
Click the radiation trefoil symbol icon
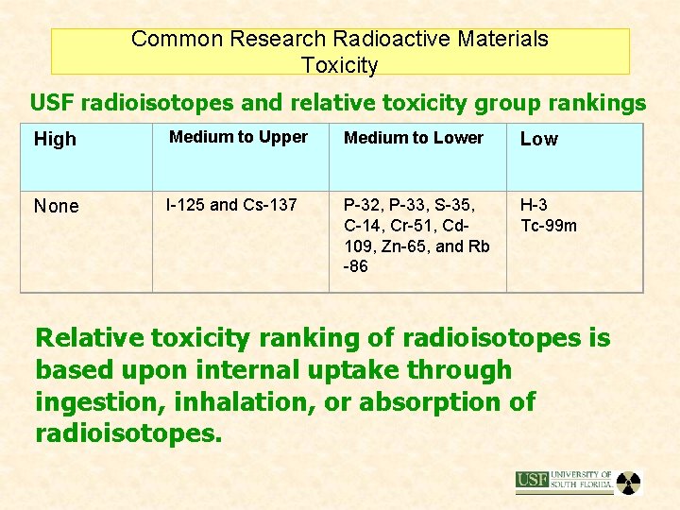(x=628, y=484)
